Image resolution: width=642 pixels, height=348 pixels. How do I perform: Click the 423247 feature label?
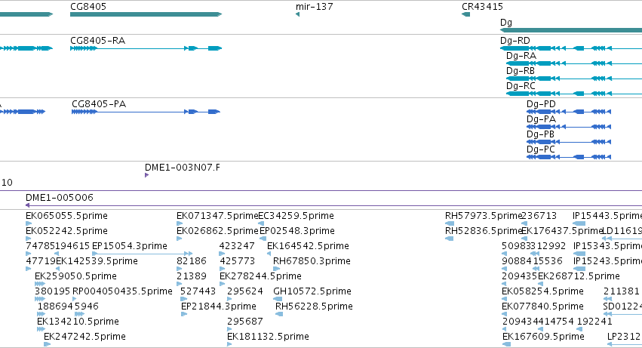[237, 246]
